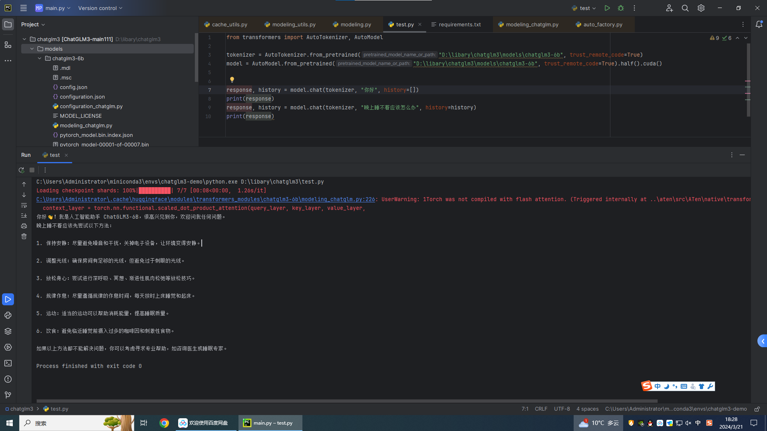Open the Problems tool window

pos(8,379)
